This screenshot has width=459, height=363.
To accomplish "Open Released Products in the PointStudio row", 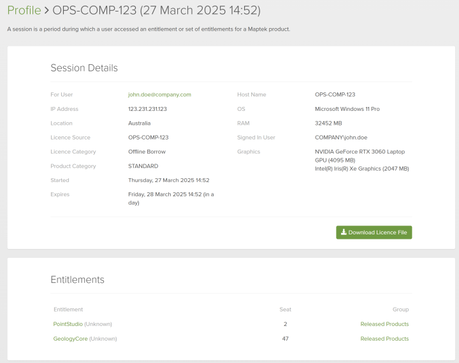I will [x=384, y=324].
